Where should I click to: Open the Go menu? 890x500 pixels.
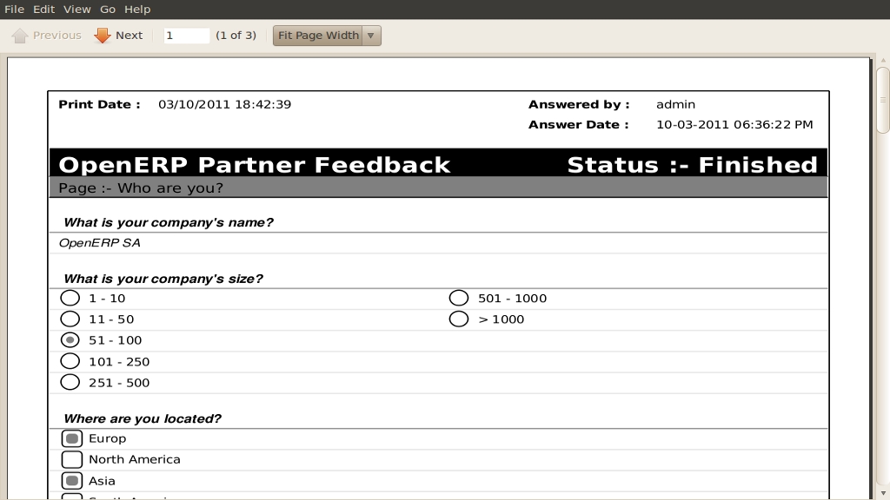pyautogui.click(x=107, y=9)
